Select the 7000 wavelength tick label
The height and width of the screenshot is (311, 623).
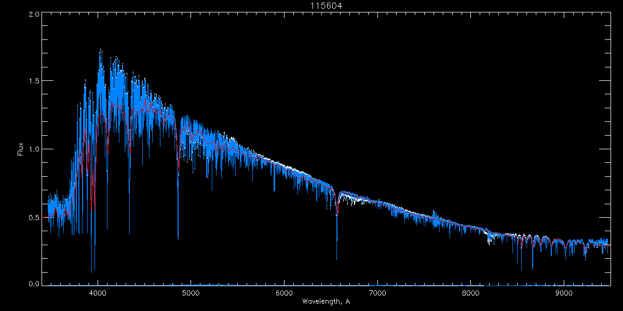[377, 293]
